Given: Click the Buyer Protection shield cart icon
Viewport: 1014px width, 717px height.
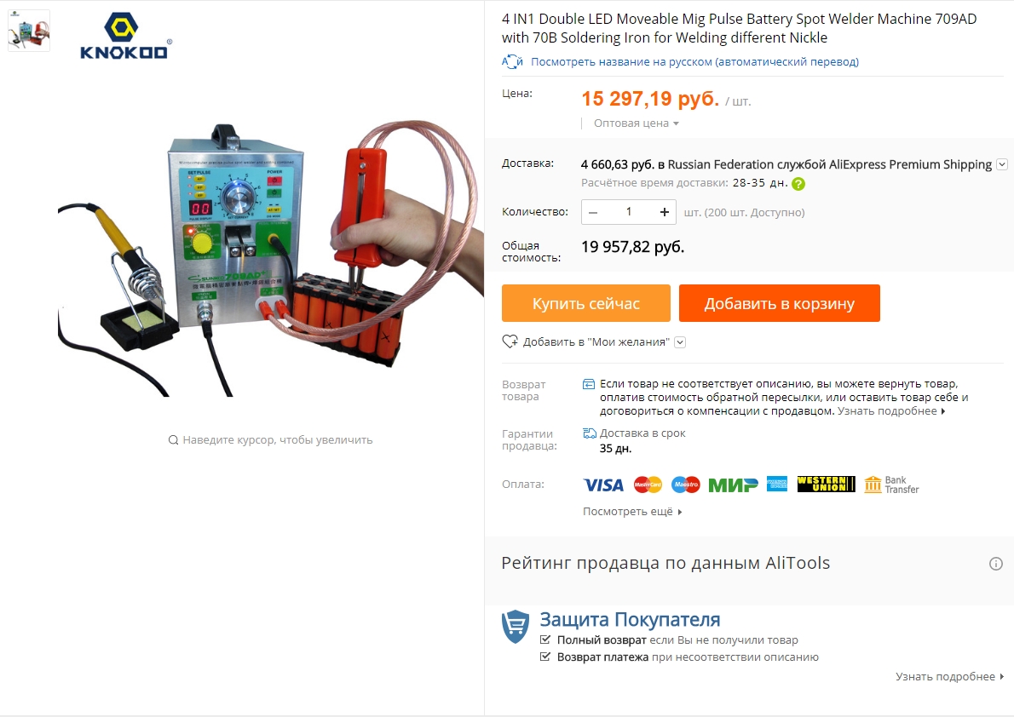Looking at the screenshot, I should [516, 627].
